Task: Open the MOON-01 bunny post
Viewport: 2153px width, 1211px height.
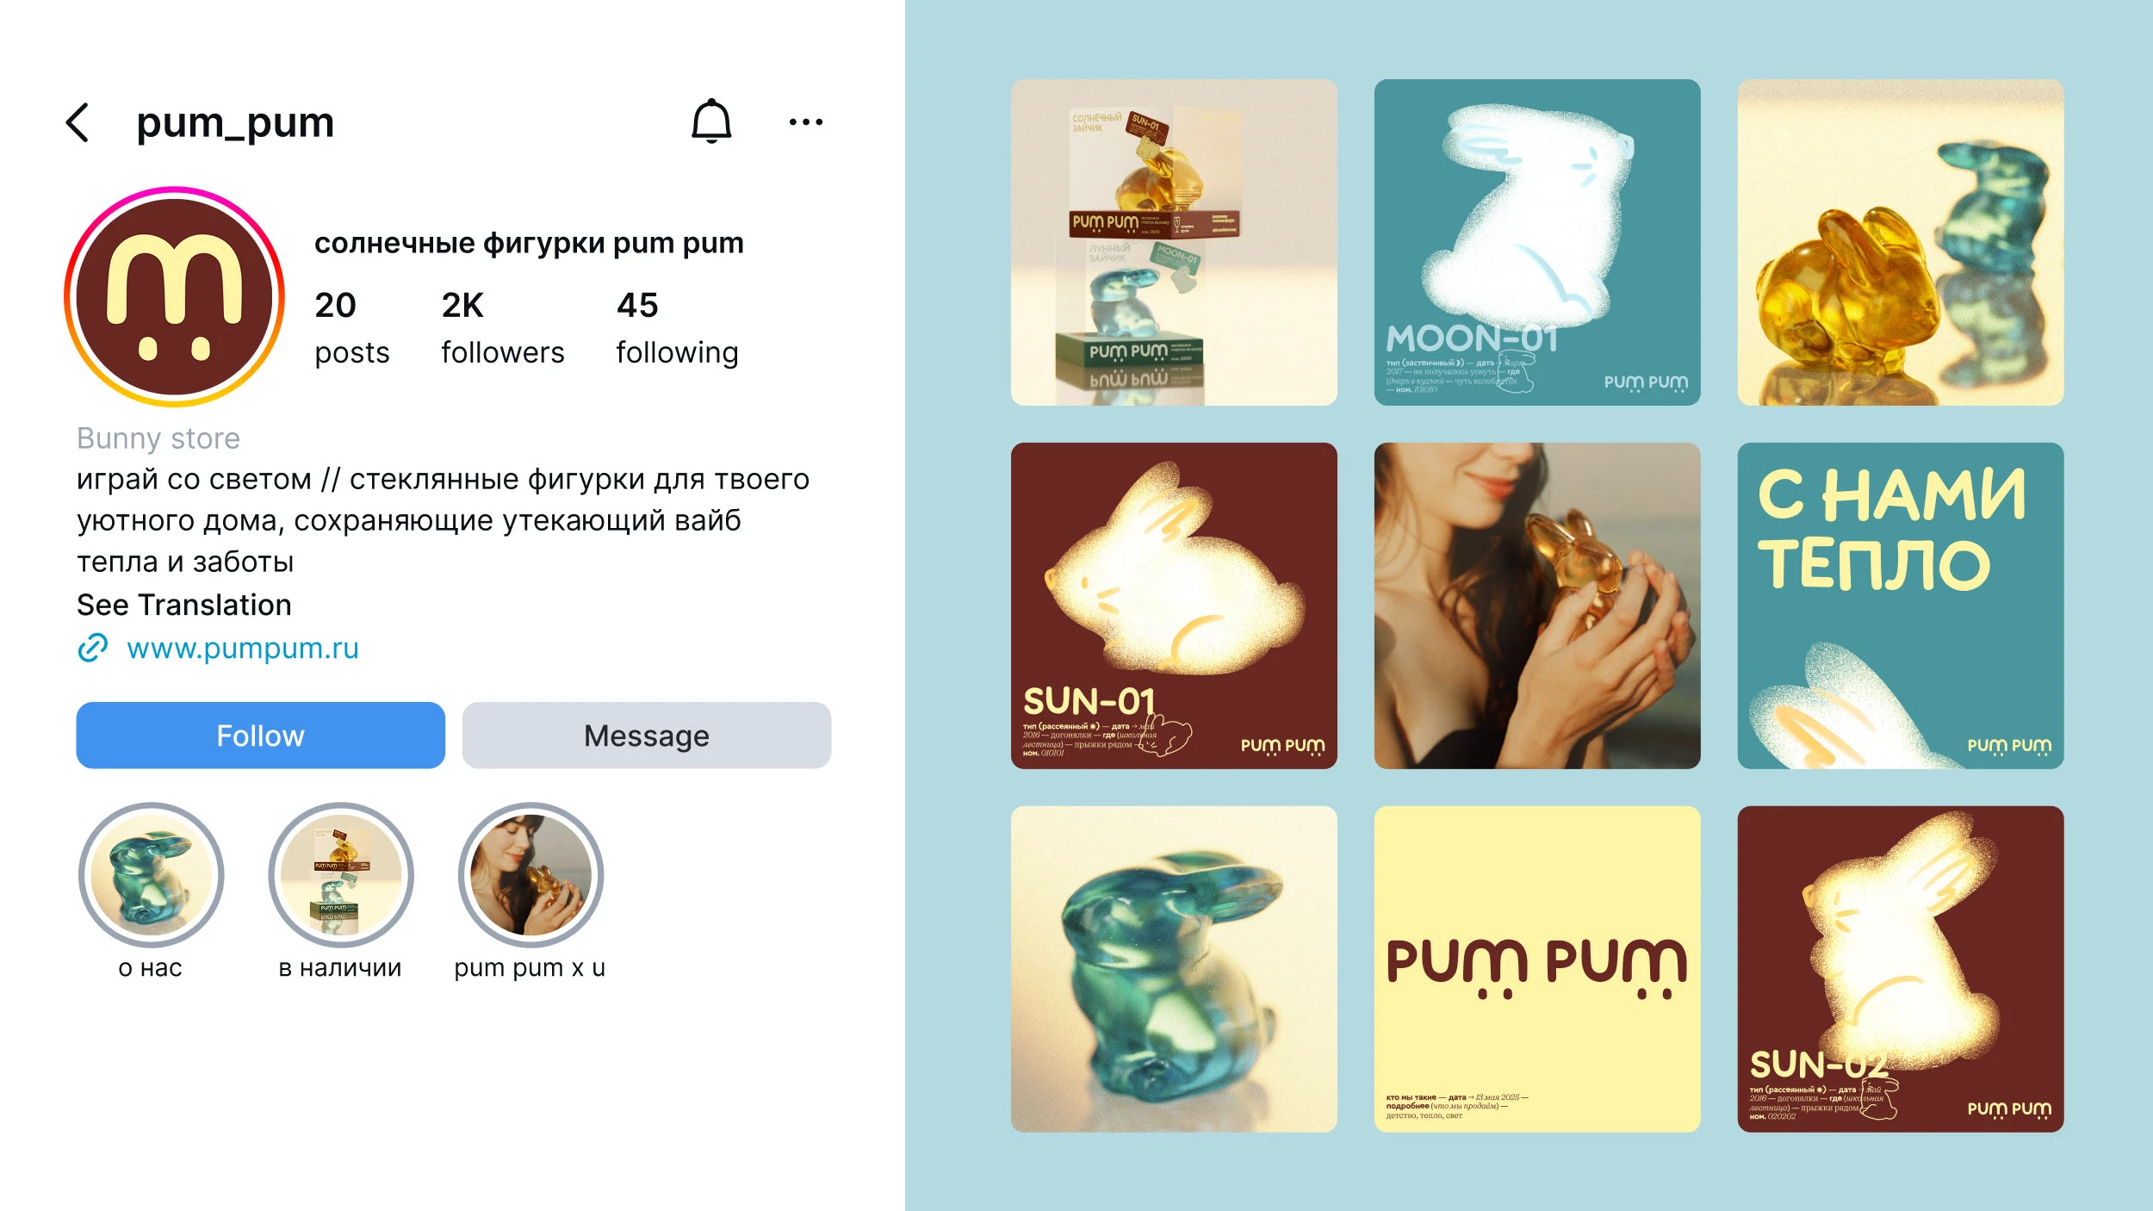Action: point(1537,242)
